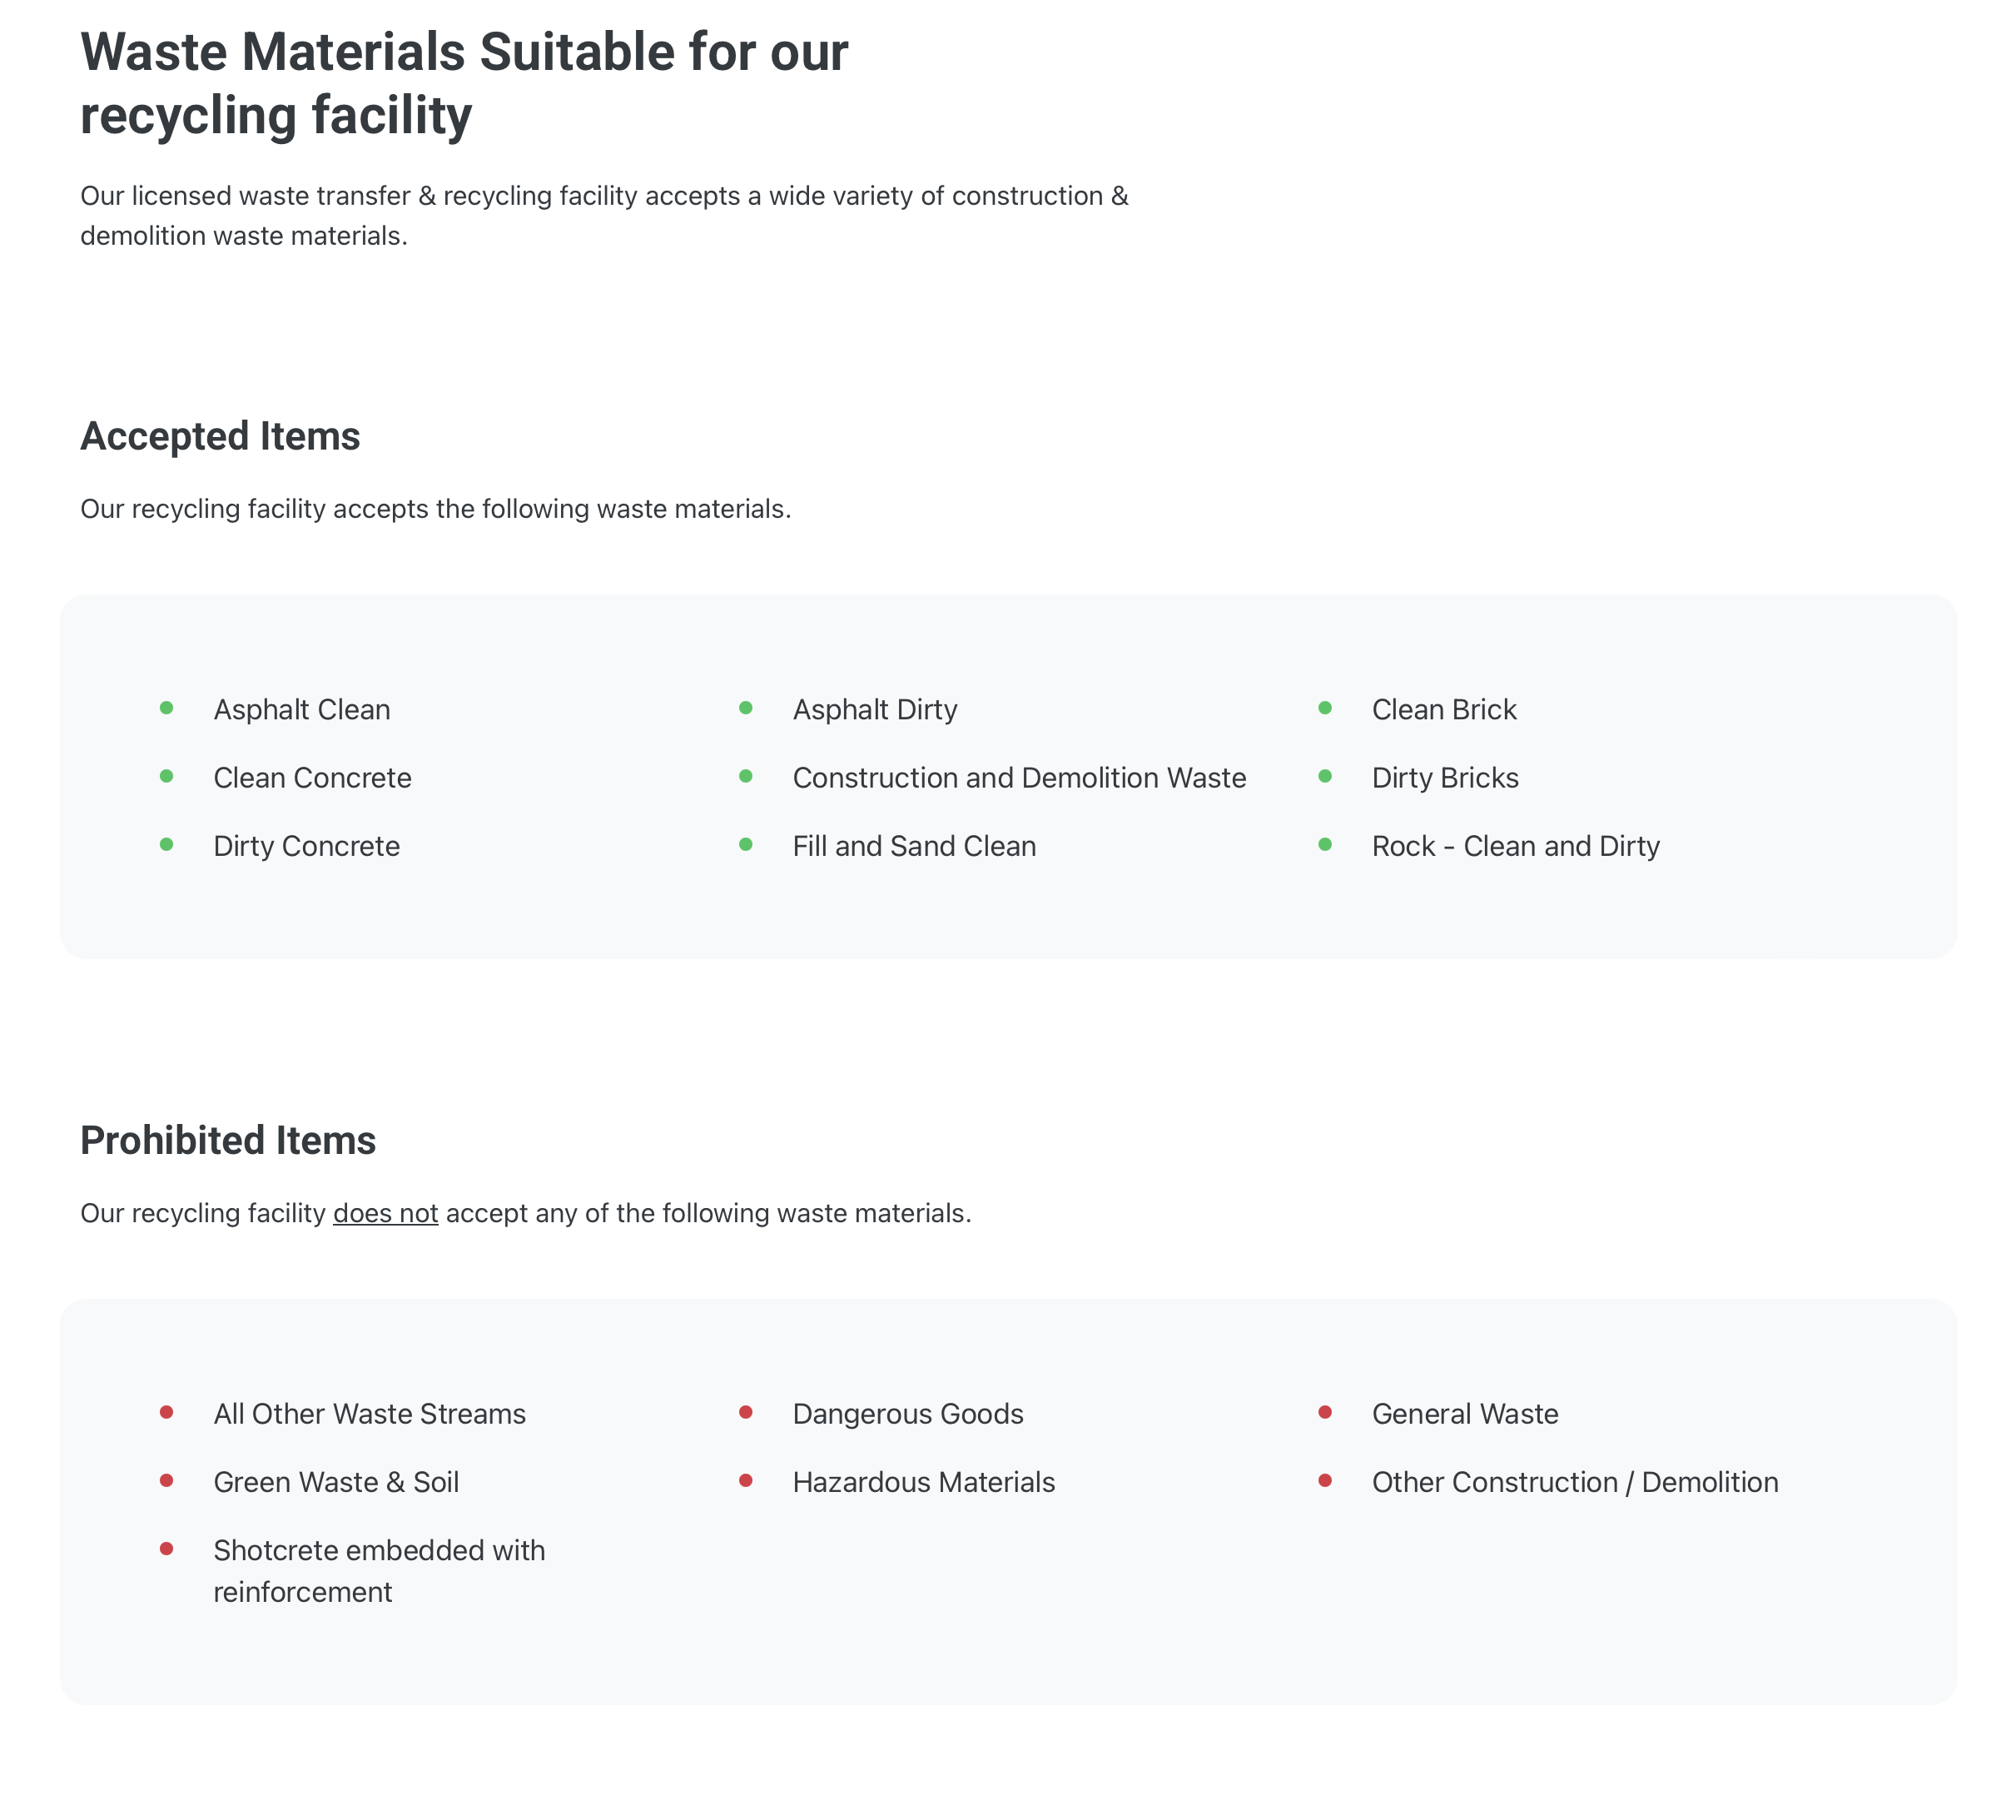Click the "Prohibited Items" heading

[x=228, y=1141]
